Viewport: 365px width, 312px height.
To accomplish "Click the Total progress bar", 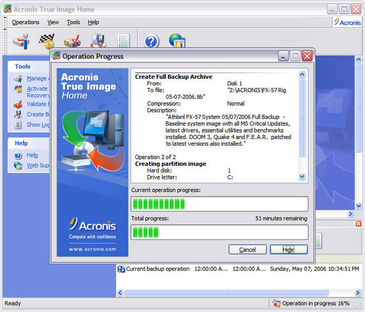I will pyautogui.click(x=220, y=232).
